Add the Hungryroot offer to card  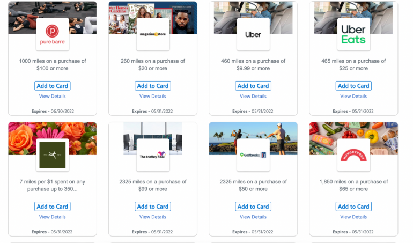(x=353, y=207)
